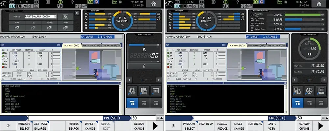Click the OFFSET CHANGE function key
Image resolution: width=329 pixels, height=131 pixels.
[90, 126]
